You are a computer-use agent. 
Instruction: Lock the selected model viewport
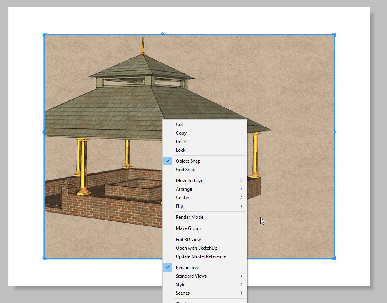pos(181,150)
